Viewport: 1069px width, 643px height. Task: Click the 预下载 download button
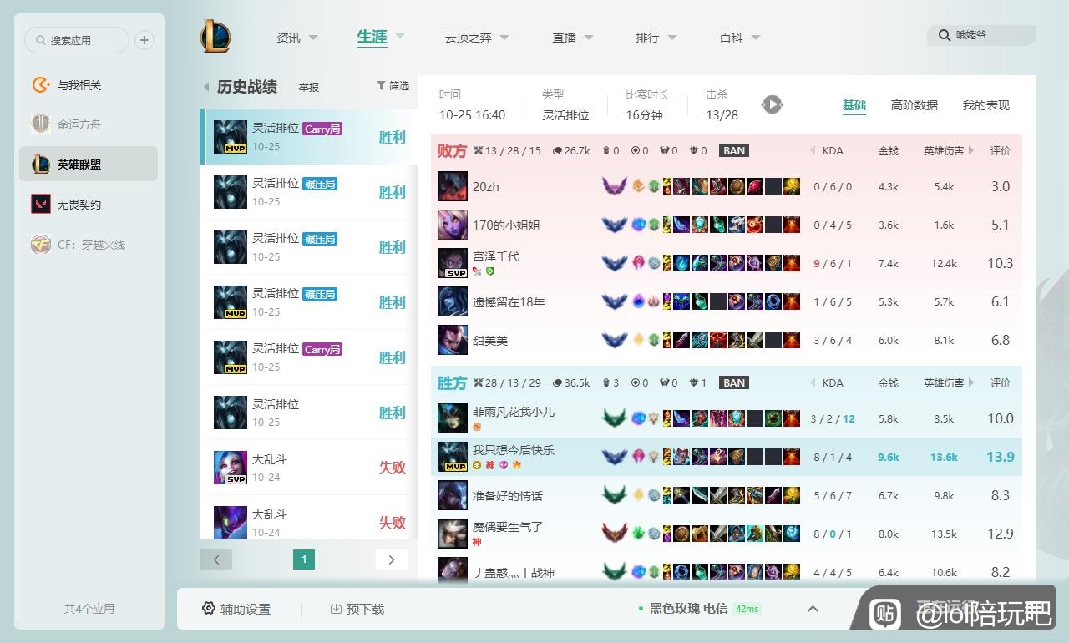[357, 610]
